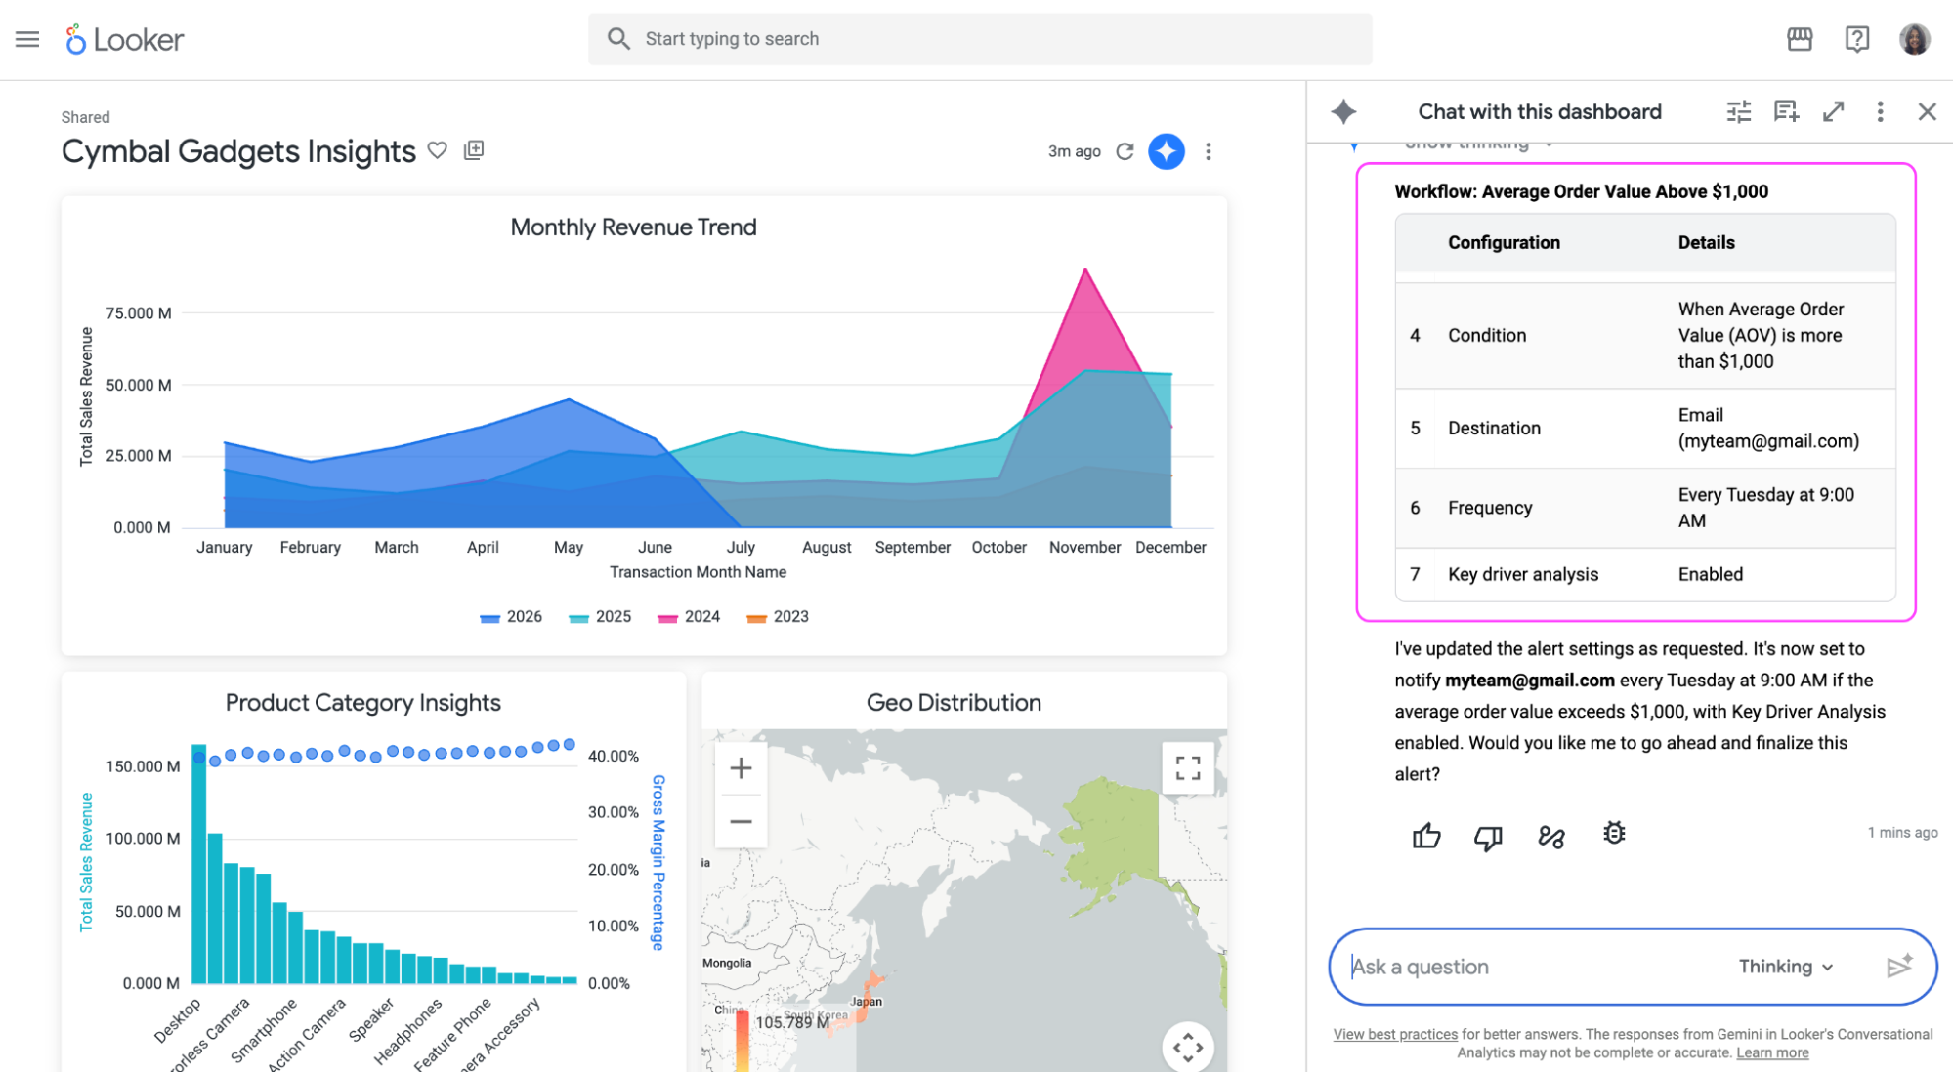Click the map pan control icon

pos(1188,1049)
